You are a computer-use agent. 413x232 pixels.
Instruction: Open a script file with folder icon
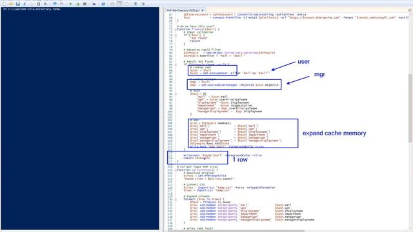tap(11, 4)
